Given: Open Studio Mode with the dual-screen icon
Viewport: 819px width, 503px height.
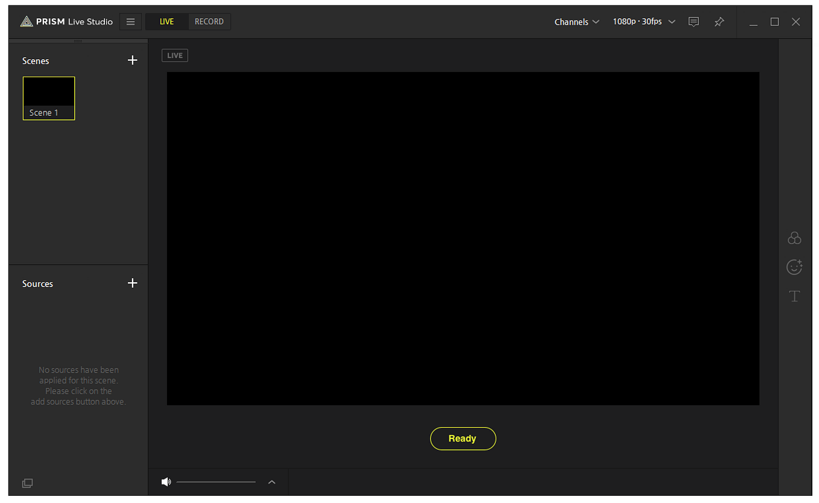Looking at the screenshot, I should 27,482.
